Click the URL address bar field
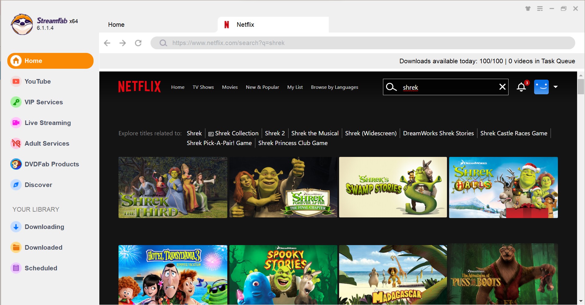585x305 pixels. pos(363,43)
